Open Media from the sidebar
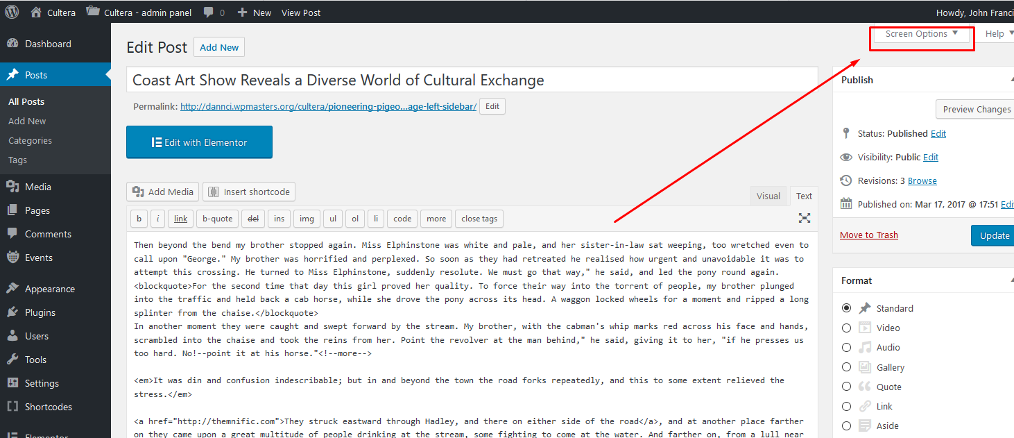 point(37,187)
